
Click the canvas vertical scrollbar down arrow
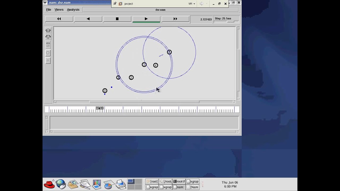coord(238,99)
